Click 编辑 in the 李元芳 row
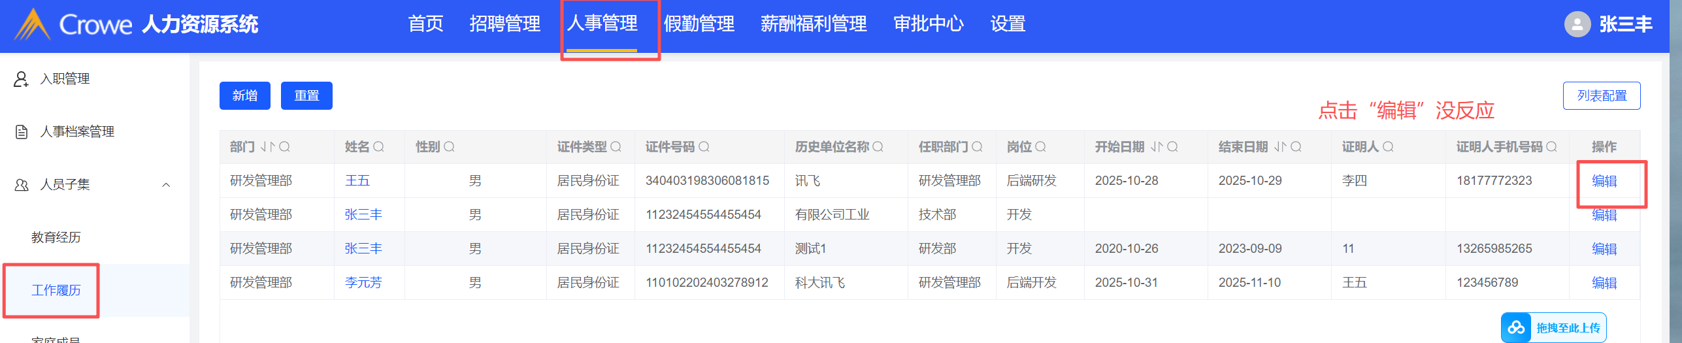1682x343 pixels. click(x=1604, y=283)
